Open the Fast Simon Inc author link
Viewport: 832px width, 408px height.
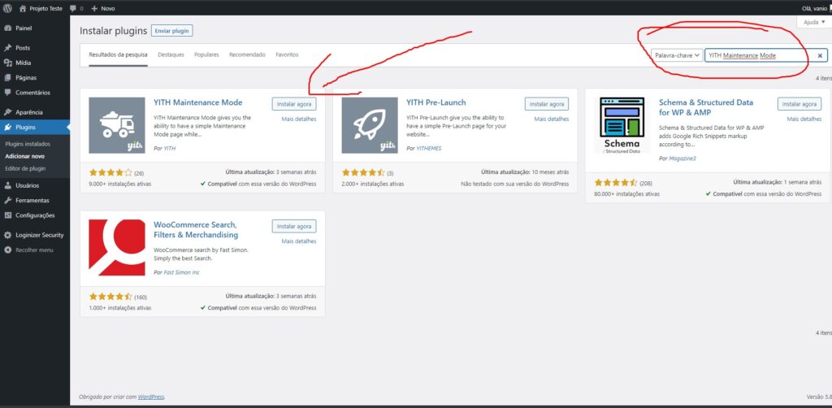pyautogui.click(x=181, y=272)
